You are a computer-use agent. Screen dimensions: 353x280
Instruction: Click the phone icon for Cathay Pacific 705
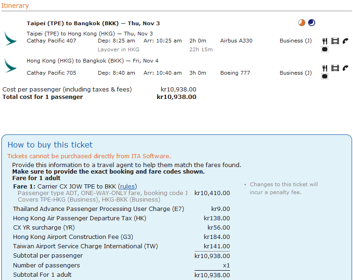click(x=345, y=68)
